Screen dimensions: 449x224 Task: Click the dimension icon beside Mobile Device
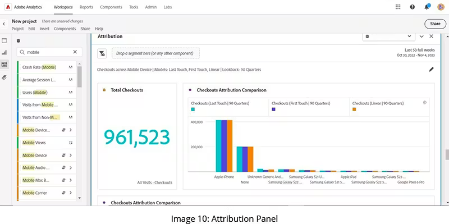pos(64,156)
